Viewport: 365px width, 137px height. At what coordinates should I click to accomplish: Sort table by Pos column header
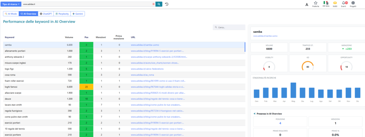[86, 37]
